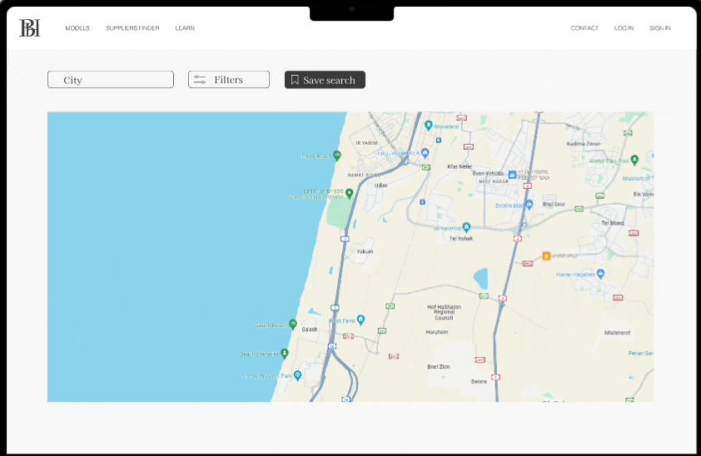701x456 pixels.
Task: Select the Drorim Mall pin
Action: click(529, 205)
